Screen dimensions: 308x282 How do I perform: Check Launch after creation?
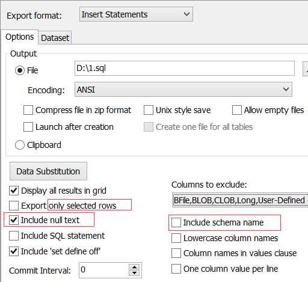pyautogui.click(x=28, y=127)
